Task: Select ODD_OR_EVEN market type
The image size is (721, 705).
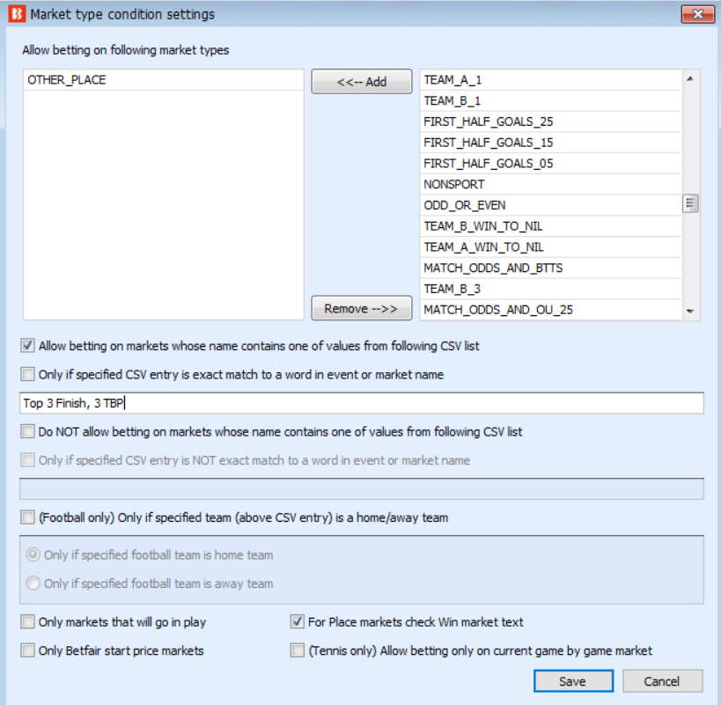Action: [550, 205]
